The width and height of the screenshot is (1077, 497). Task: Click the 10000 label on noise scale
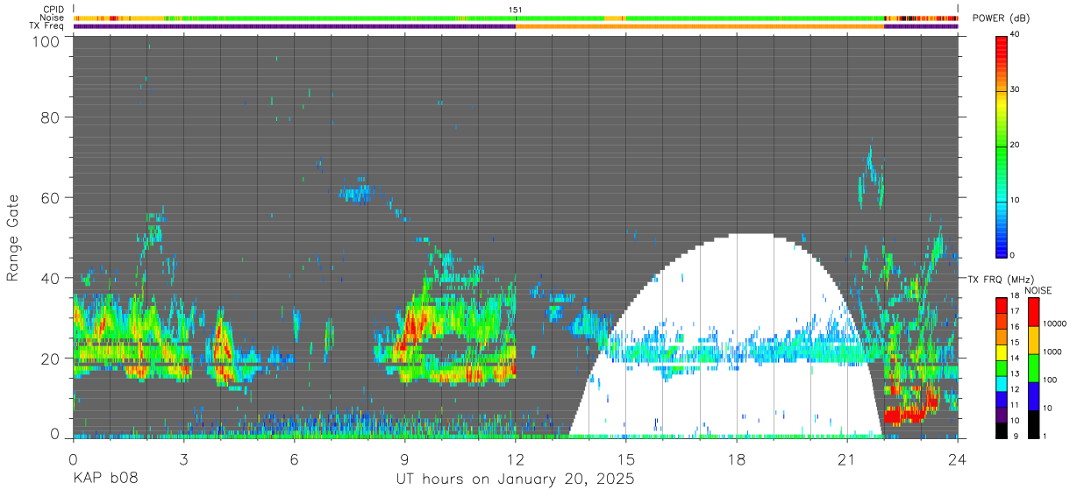tap(1056, 325)
